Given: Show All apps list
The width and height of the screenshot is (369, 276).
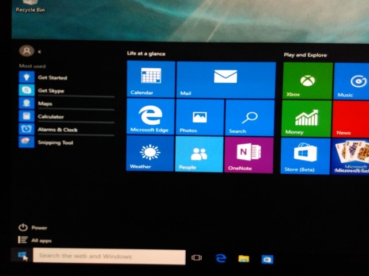Looking at the screenshot, I should (x=35, y=240).
